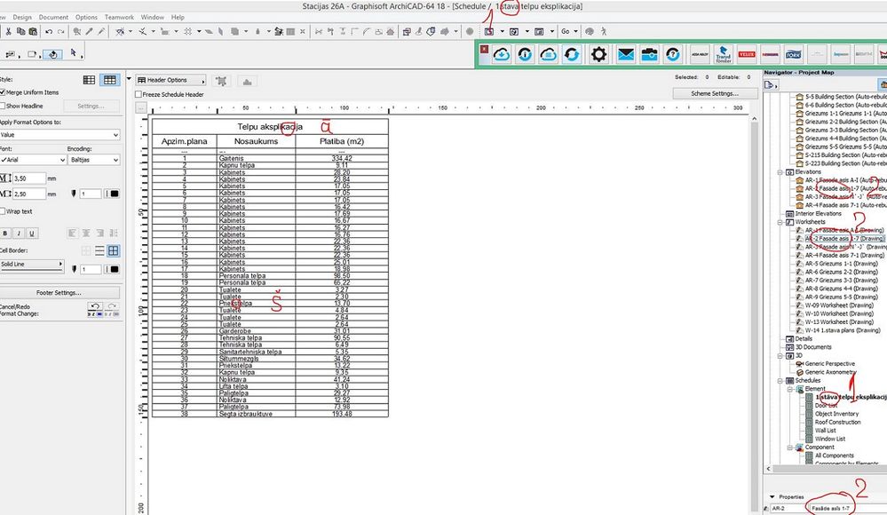This screenshot has width=887, height=515.
Task: Align cell text left
Action: coord(73,234)
